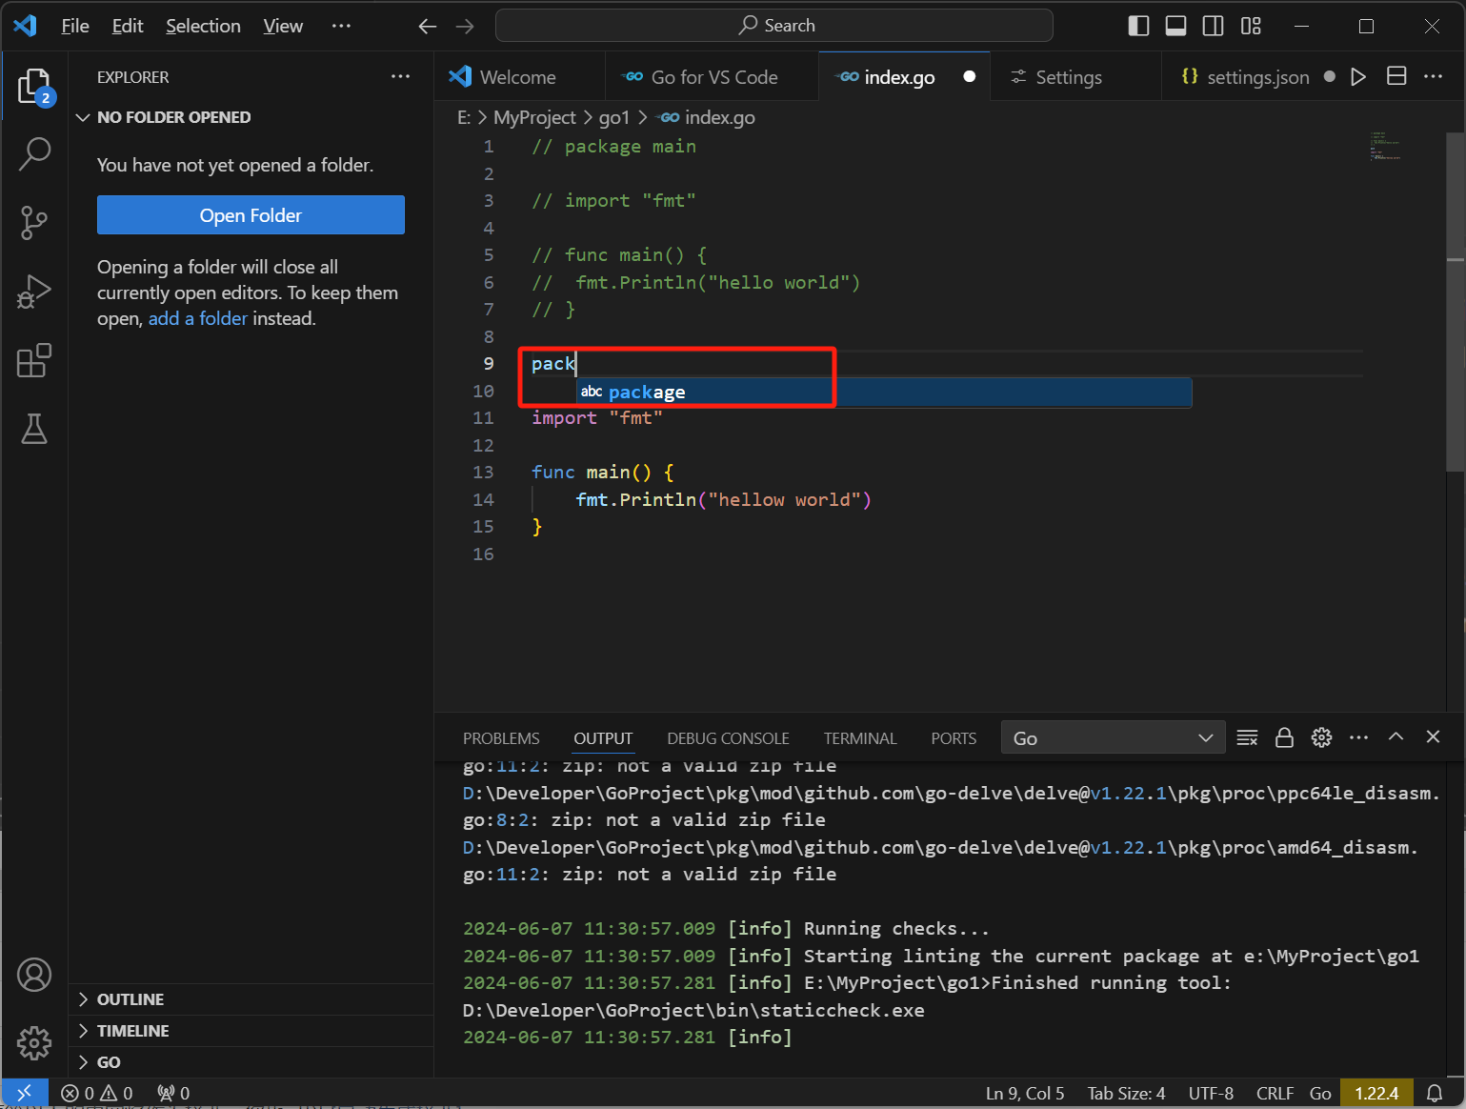Open the Selection menu
The image size is (1466, 1109).
click(x=203, y=26)
